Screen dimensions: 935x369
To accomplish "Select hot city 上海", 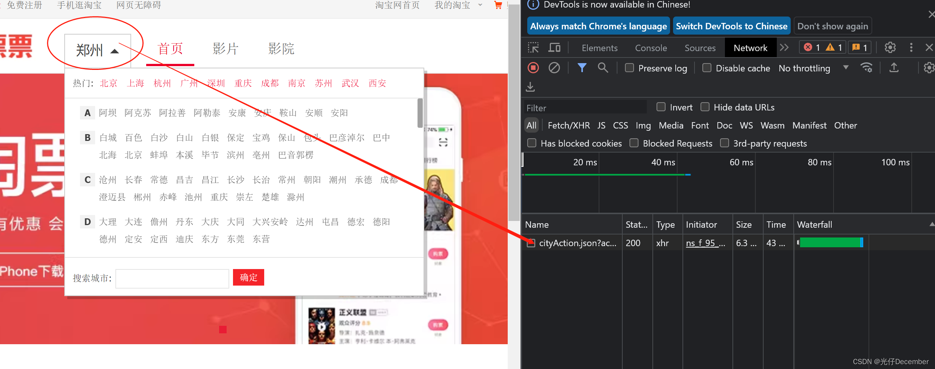I will tap(135, 83).
